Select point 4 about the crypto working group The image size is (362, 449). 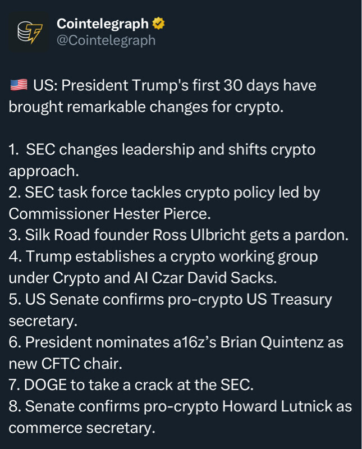[163, 256]
